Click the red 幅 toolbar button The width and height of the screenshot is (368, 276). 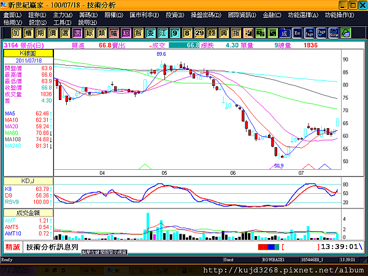click(x=113, y=33)
